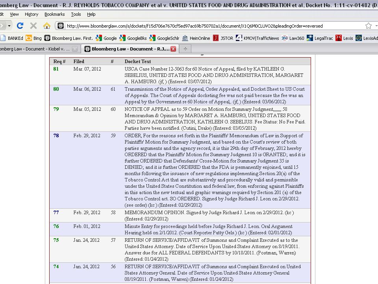Screen dimensions: 378x284
Task: Click the Mar. 07, 2012 filed date
Action: [87, 69]
